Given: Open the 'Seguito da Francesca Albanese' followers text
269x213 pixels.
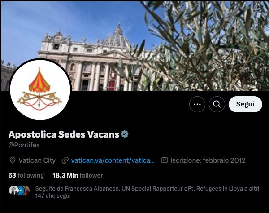Looking at the screenshot, I should pyautogui.click(x=147, y=192).
